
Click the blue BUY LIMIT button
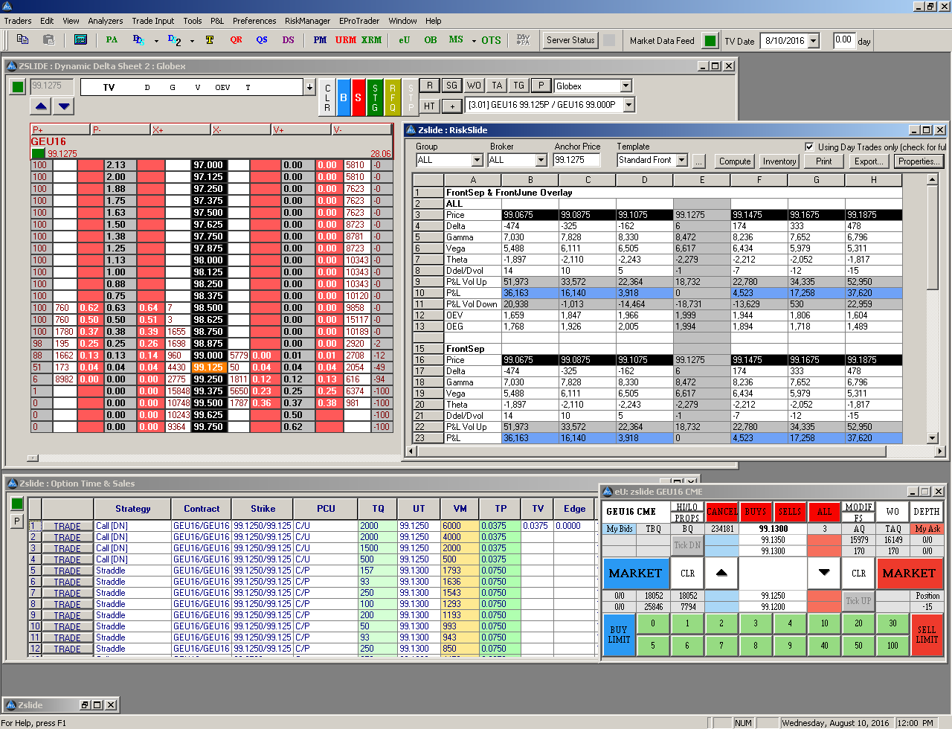619,635
